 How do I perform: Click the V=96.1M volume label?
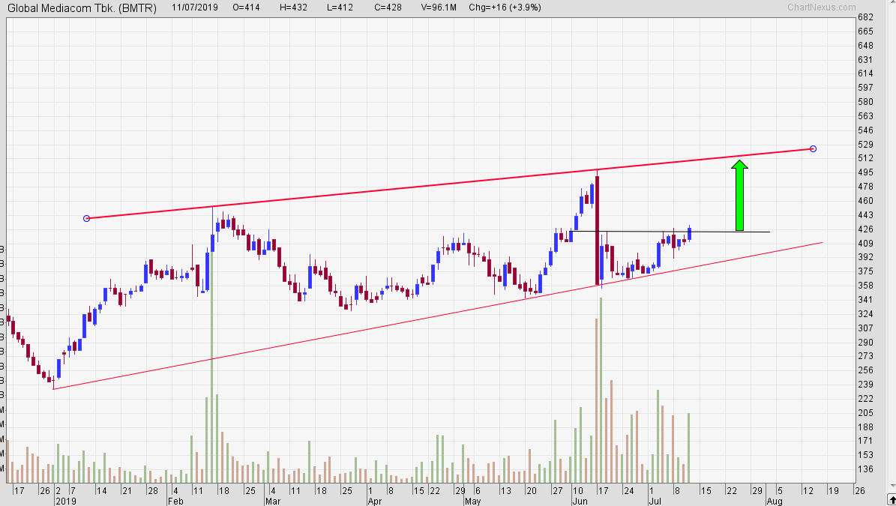click(439, 7)
